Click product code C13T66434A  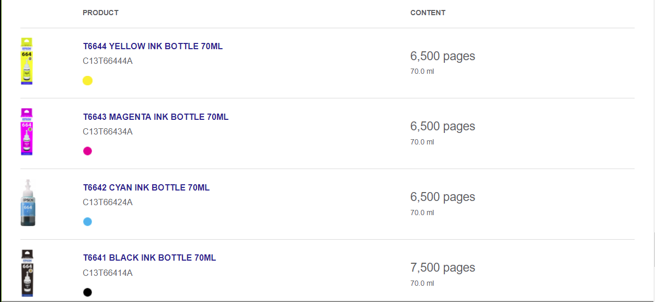pyautogui.click(x=108, y=131)
